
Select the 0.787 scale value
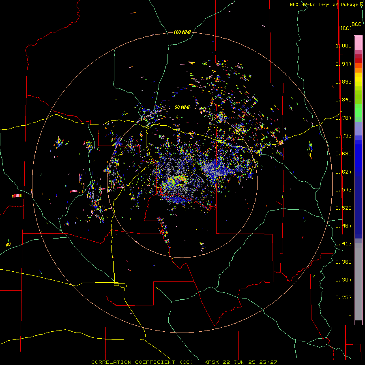point(344,118)
